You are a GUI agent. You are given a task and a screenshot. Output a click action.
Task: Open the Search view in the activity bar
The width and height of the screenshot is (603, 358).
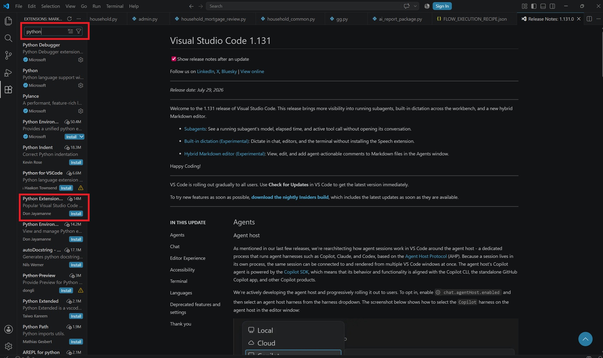click(8, 38)
